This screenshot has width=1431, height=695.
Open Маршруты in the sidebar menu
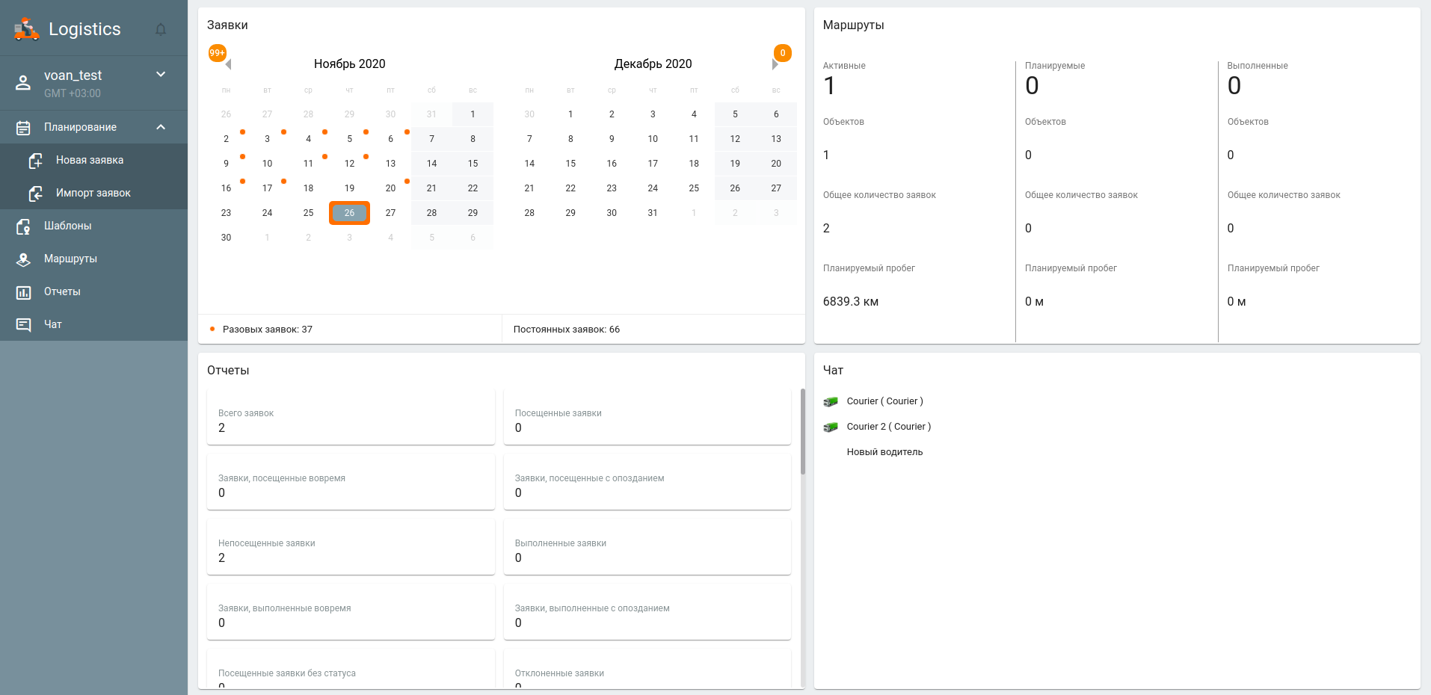tap(70, 259)
